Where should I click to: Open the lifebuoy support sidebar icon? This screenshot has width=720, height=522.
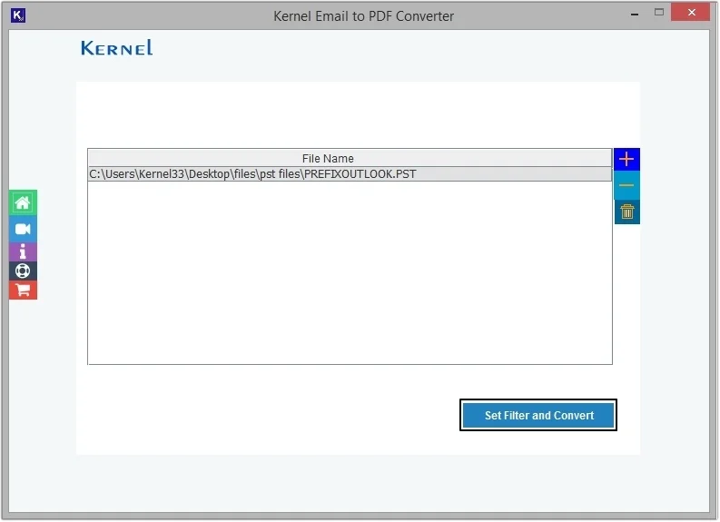(x=23, y=271)
